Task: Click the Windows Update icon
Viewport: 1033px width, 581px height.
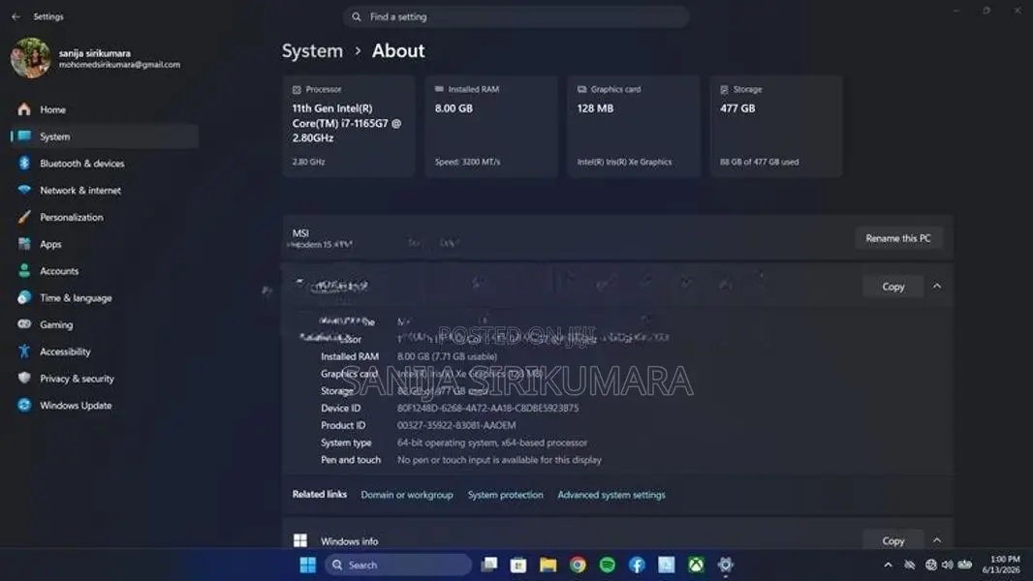Action: (24, 406)
